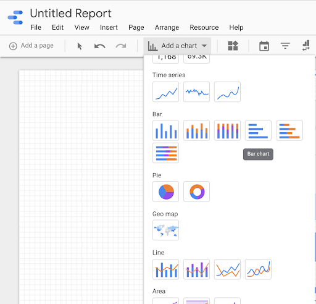Select the sparkline time series chart
This screenshot has width=316, height=304.
(196, 91)
